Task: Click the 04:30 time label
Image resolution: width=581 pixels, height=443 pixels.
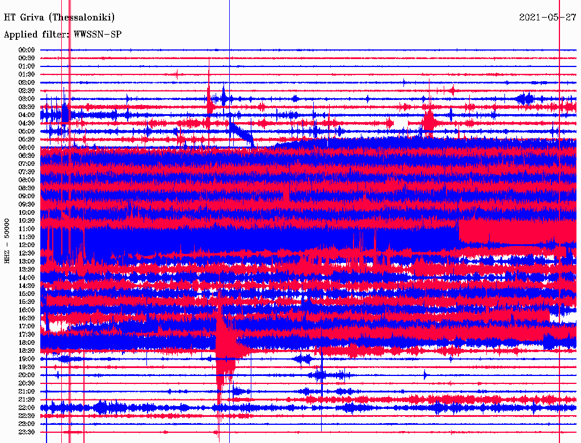Action: pyautogui.click(x=27, y=123)
